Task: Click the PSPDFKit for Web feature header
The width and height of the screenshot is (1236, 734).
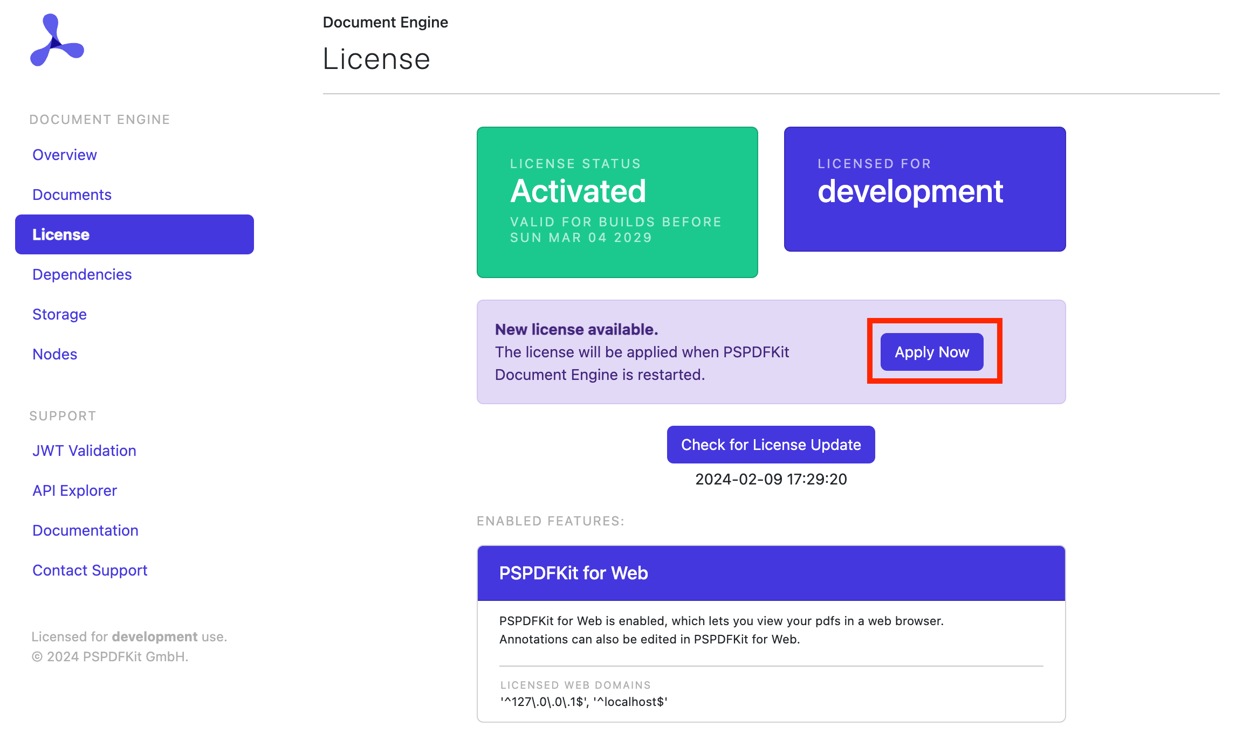Action: 573,573
